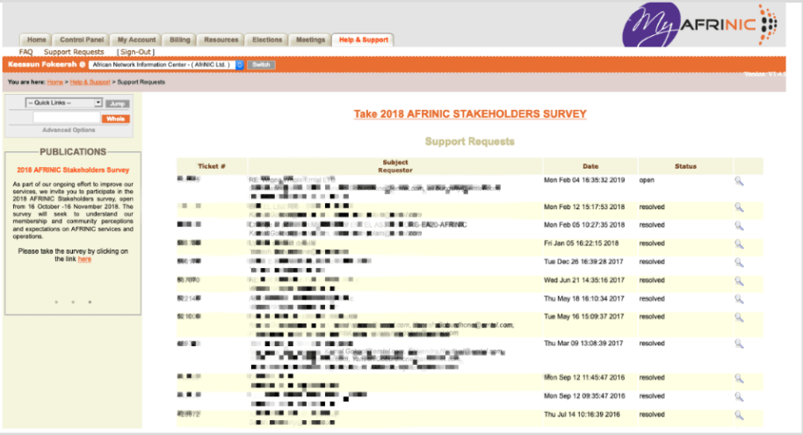Open magnifier for Thu Mar 09 2017 ticket
This screenshot has height=435, width=803.
pyautogui.click(x=739, y=344)
